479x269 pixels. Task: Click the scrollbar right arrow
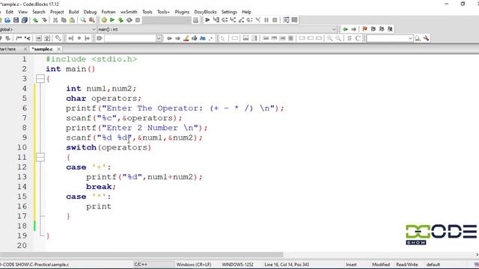click(x=477, y=254)
